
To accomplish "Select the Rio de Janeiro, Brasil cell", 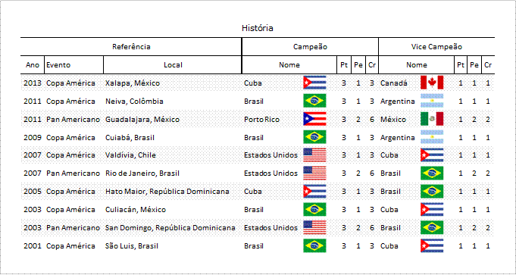I will [x=142, y=173].
